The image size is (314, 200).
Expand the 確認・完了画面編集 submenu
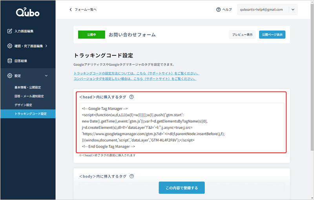tap(46, 46)
